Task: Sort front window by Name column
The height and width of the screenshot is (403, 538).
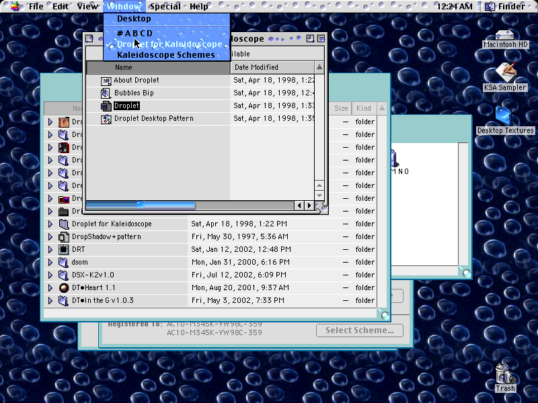Action: pyautogui.click(x=158, y=68)
